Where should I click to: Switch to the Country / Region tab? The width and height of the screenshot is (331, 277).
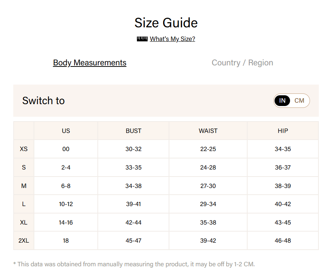(242, 63)
